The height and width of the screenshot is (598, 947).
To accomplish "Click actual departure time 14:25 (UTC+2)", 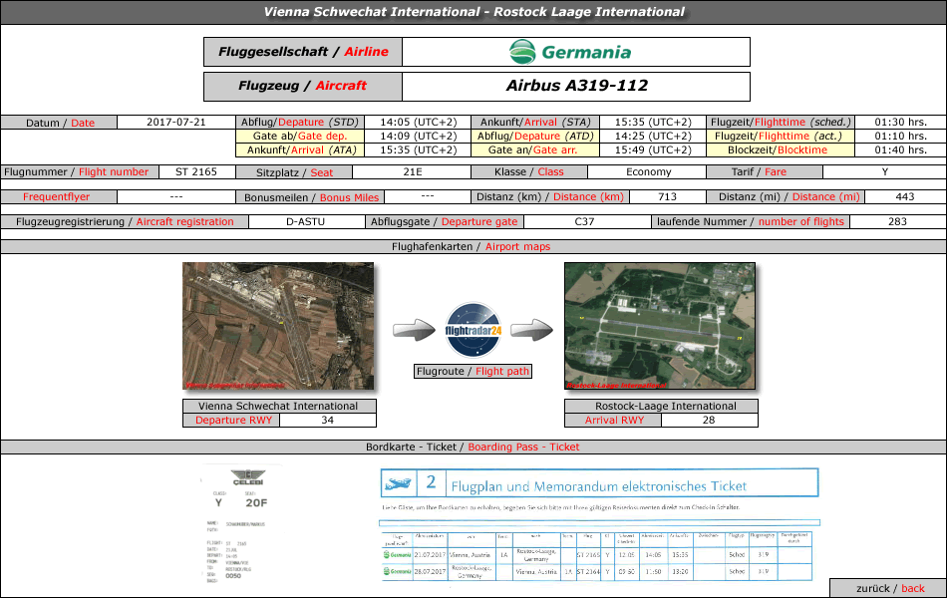I will (654, 136).
